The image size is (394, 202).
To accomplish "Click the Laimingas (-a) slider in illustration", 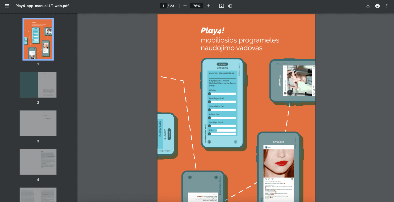I will coord(222,102).
